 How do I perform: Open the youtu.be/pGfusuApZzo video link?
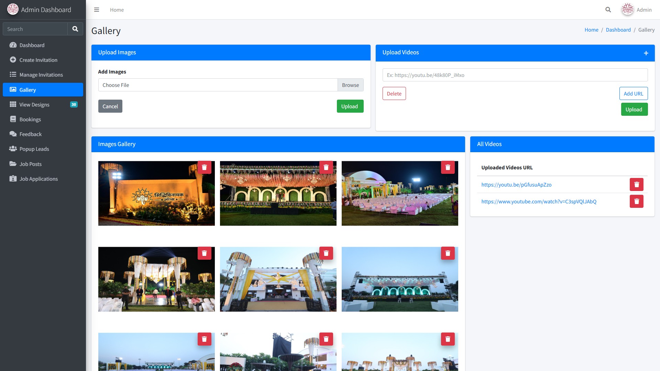pyautogui.click(x=516, y=185)
